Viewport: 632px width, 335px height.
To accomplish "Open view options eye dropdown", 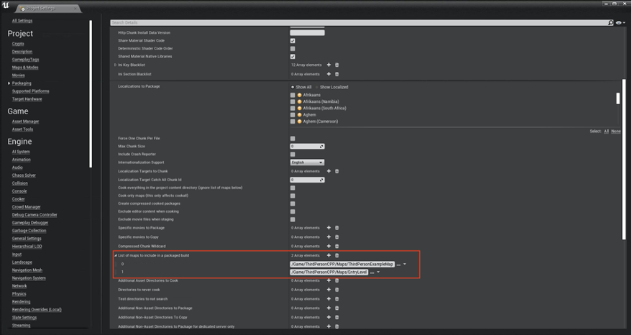I will [620, 23].
